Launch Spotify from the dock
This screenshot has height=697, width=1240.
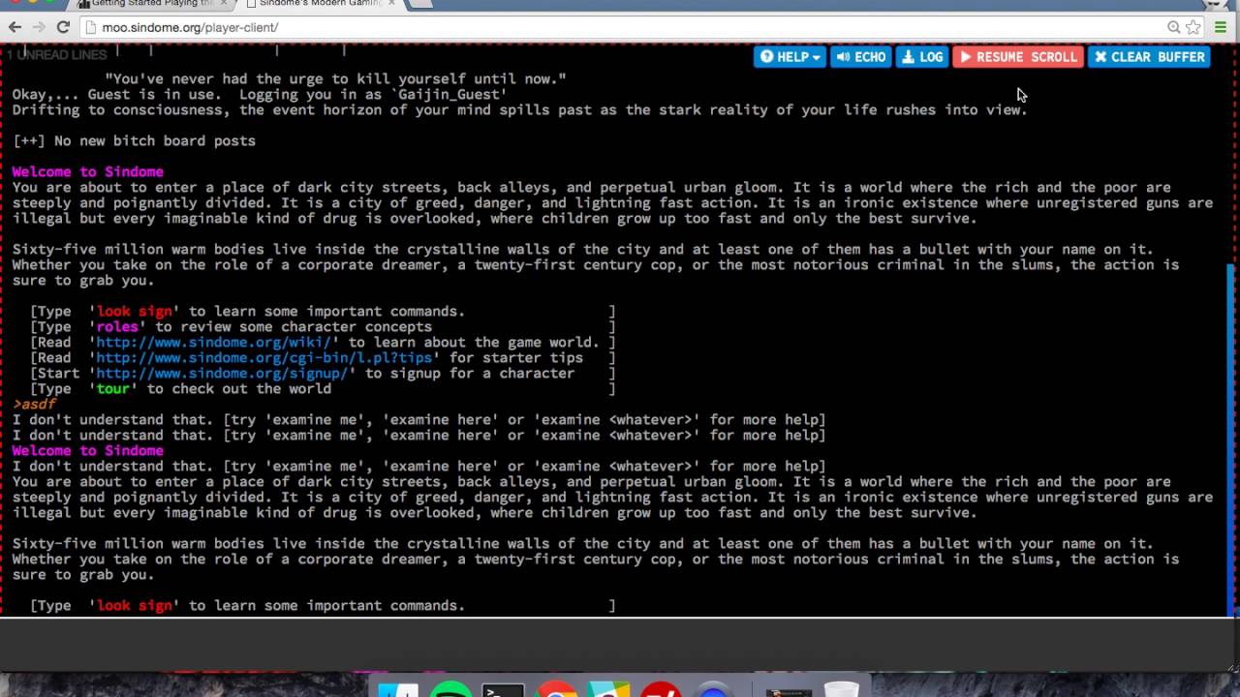[449, 689]
